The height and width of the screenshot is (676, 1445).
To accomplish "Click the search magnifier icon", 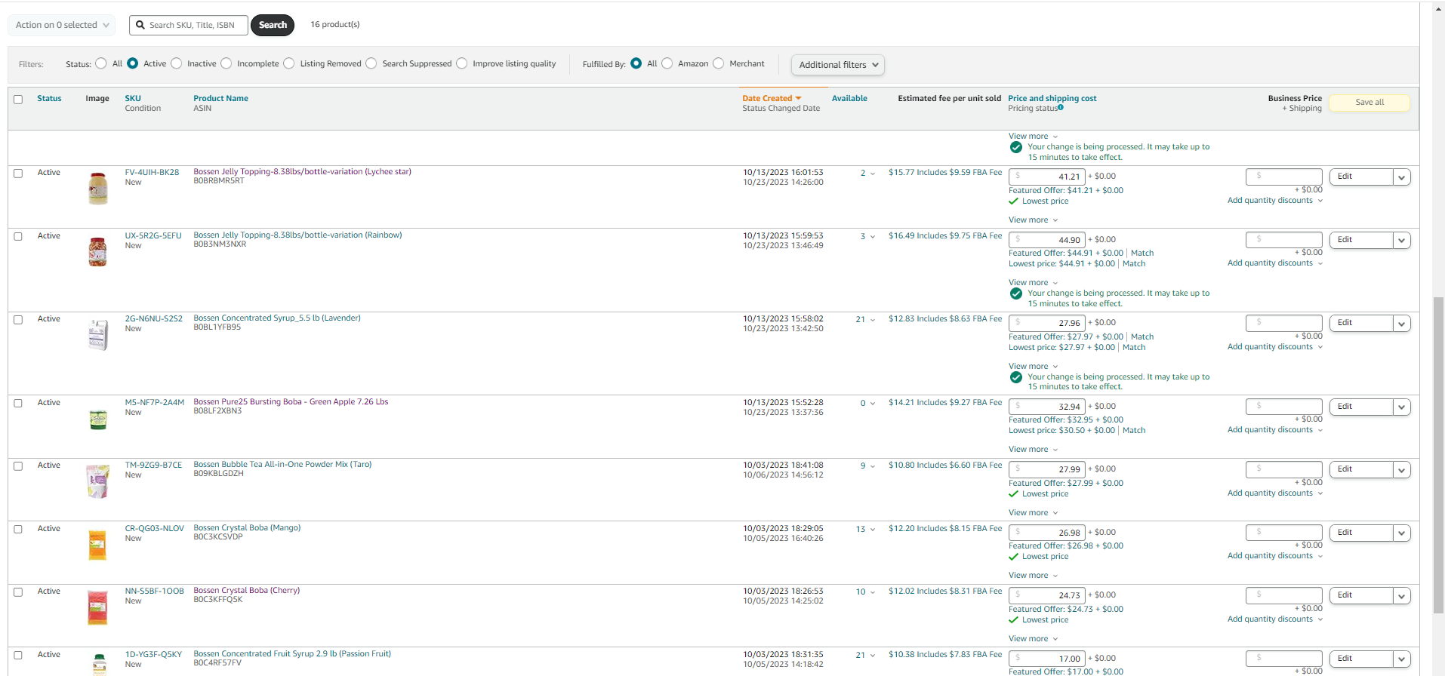I will coord(140,25).
